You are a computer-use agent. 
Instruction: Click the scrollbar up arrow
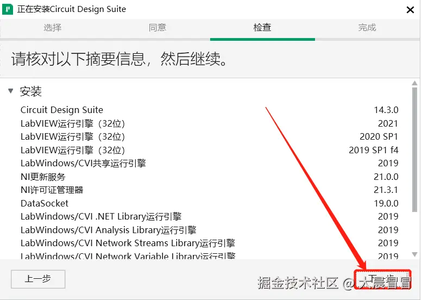(415, 84)
